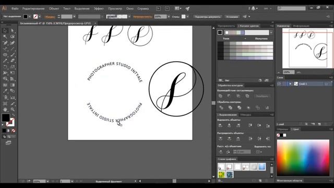
Task: Open the status bar zoom level dropdown
Action: pyautogui.click(x=47, y=181)
